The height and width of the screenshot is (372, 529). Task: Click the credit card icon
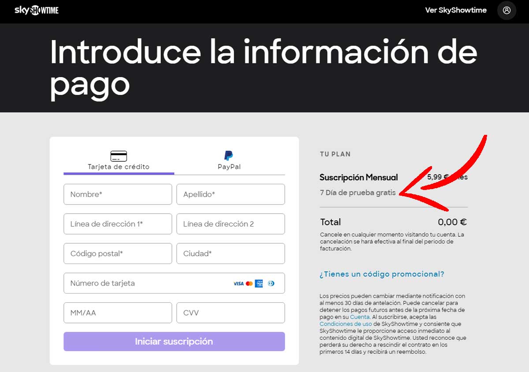pos(119,156)
